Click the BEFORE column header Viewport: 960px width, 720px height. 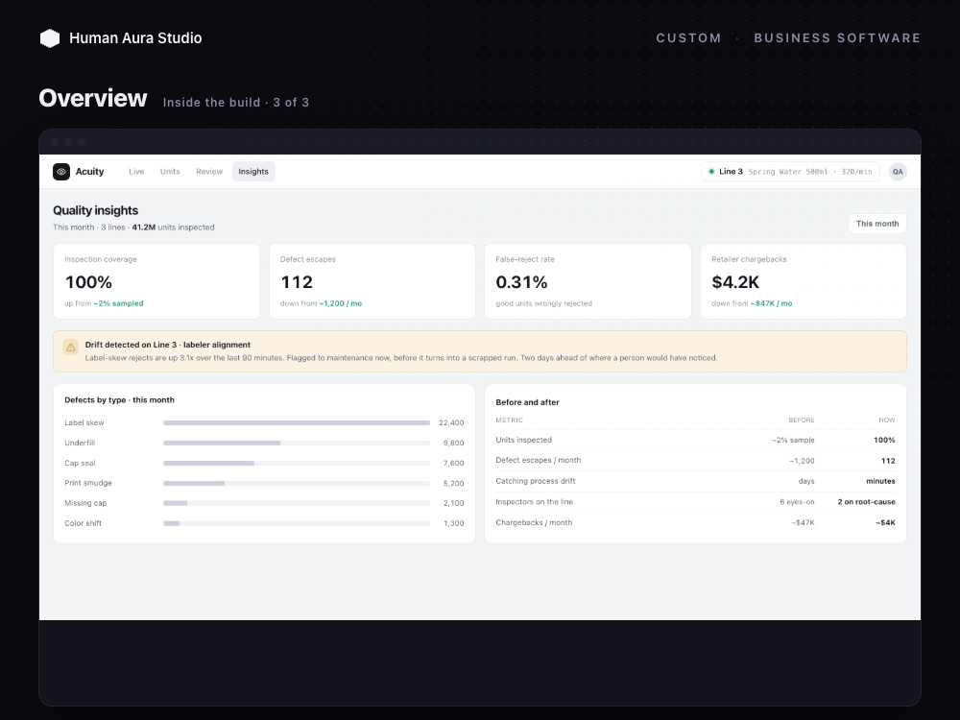point(802,420)
